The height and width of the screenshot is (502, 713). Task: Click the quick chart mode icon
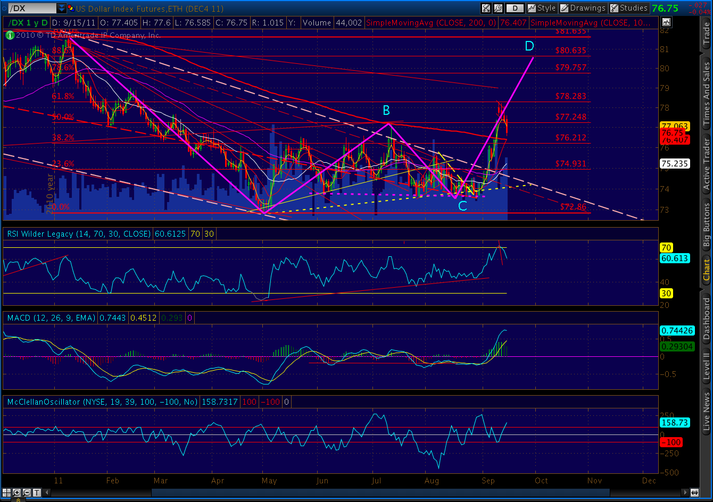486,8
